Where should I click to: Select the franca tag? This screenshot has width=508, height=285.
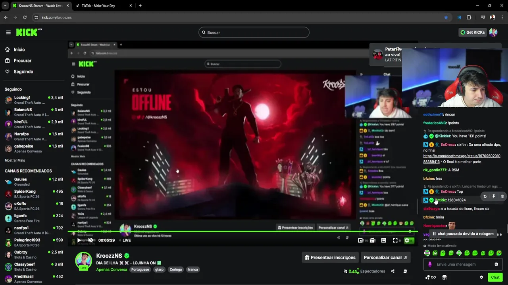tap(193, 270)
